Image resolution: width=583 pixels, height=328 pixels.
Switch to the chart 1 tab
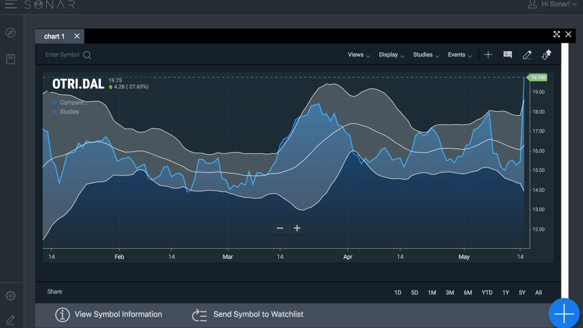click(54, 37)
